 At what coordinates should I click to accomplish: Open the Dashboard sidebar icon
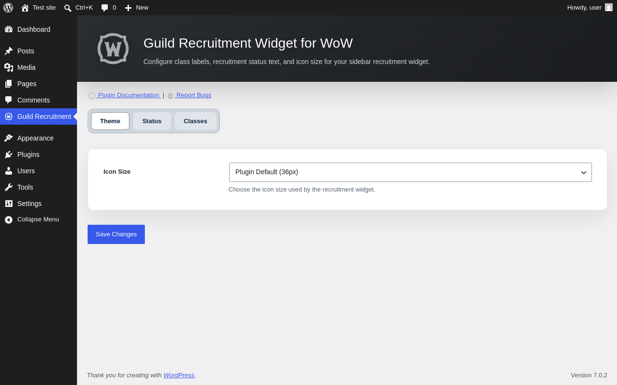[9, 29]
